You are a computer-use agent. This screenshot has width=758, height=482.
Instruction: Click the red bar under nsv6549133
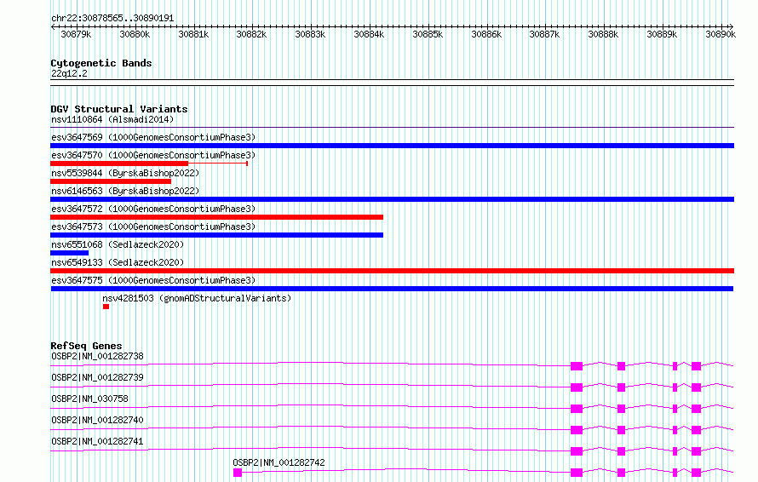tap(392, 271)
